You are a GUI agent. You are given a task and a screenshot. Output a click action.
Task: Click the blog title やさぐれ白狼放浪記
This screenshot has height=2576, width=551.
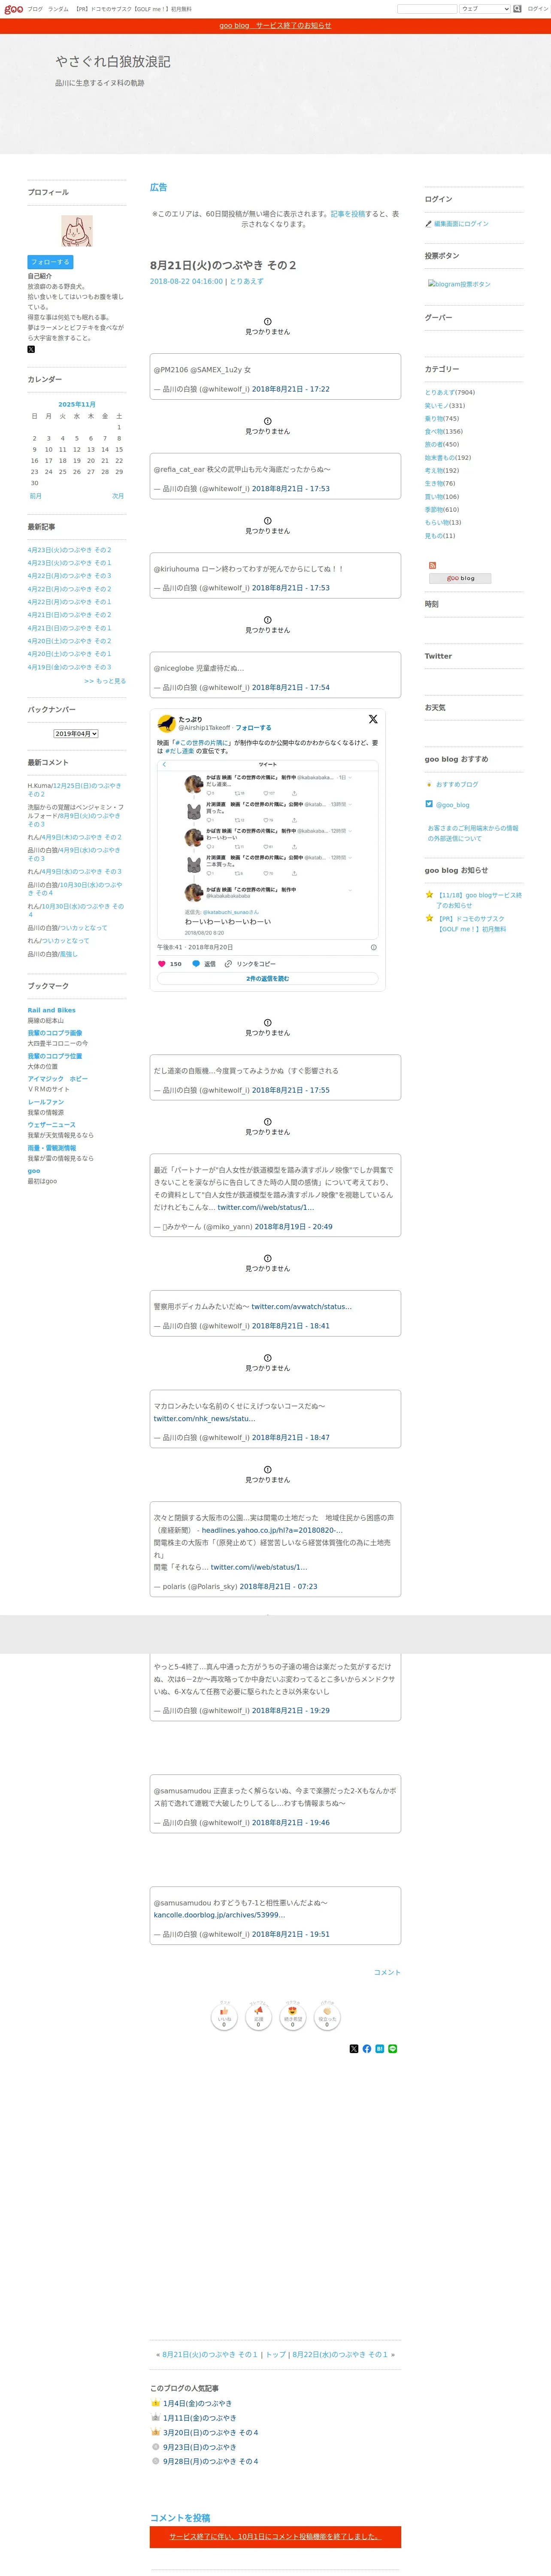pyautogui.click(x=112, y=62)
